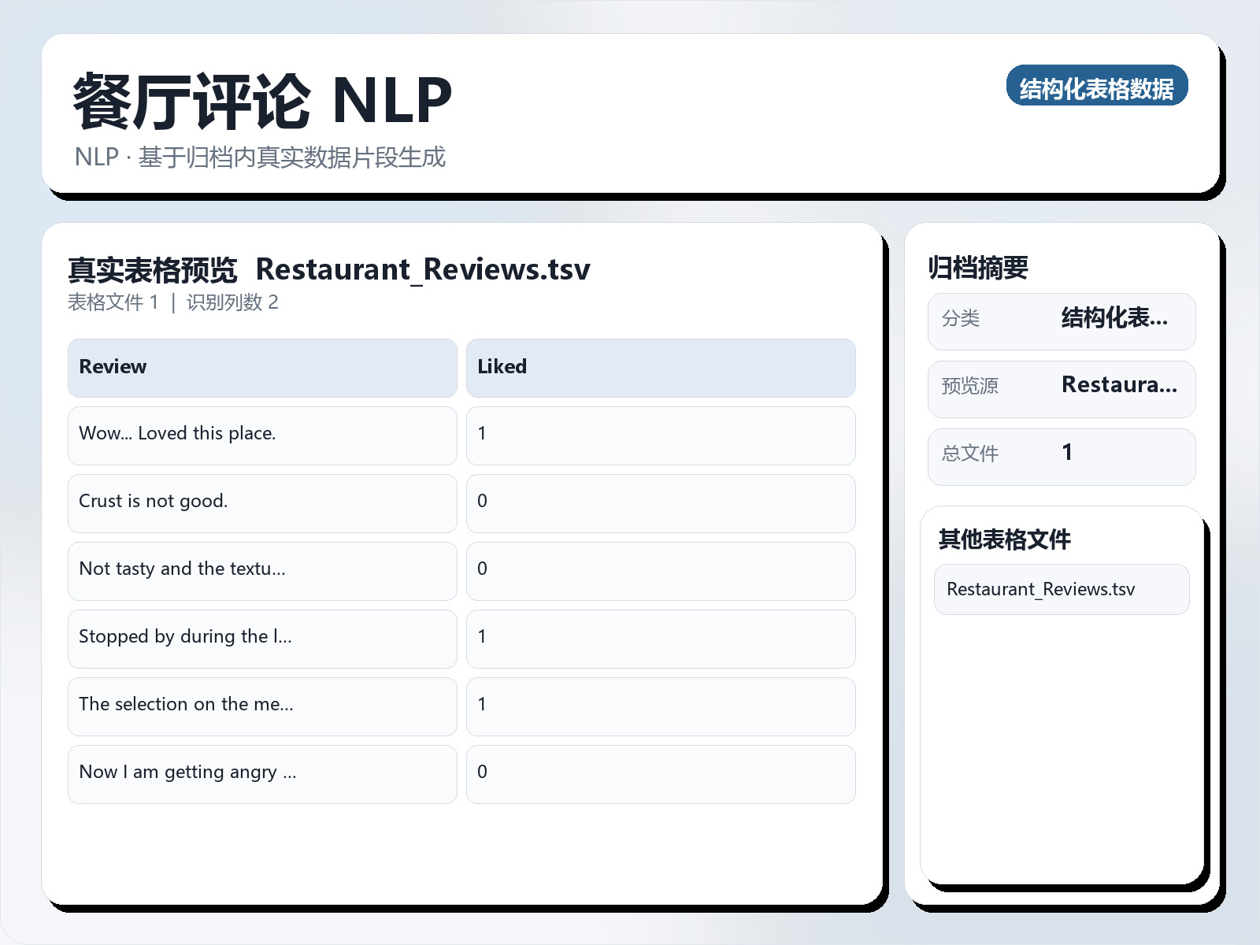Click the 餐厅评论 NLP page title
This screenshot has height=945, width=1260.
[x=260, y=98]
